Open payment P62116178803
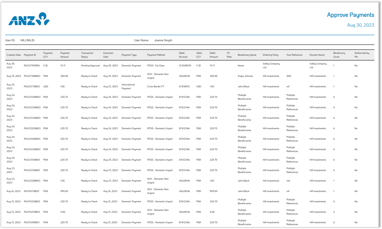The image size is (382, 229). coord(31,191)
